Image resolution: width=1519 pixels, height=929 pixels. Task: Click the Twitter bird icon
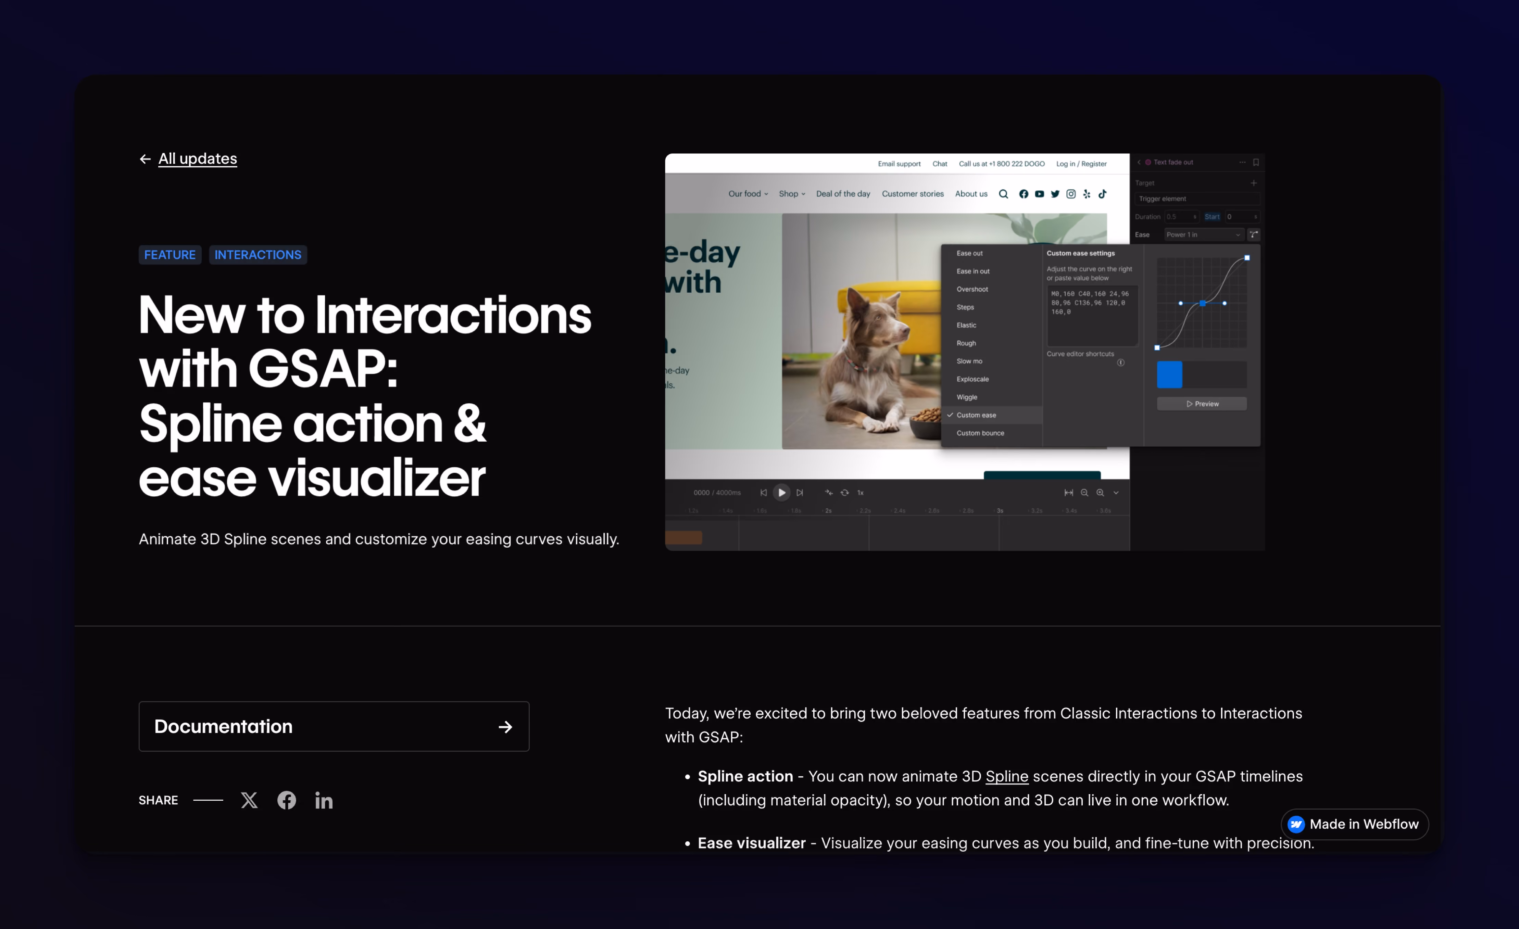point(1055,194)
